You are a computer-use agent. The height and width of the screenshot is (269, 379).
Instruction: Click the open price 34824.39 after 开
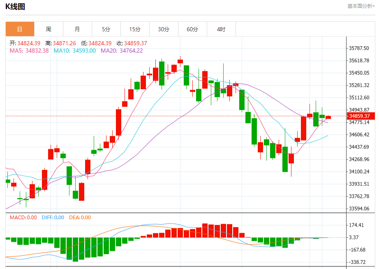click(29, 43)
